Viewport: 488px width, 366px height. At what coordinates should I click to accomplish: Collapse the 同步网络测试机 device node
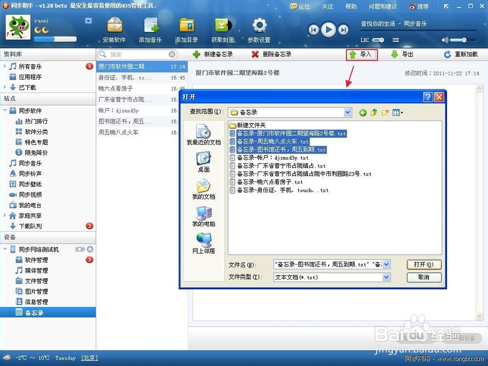pyautogui.click(x=5, y=249)
